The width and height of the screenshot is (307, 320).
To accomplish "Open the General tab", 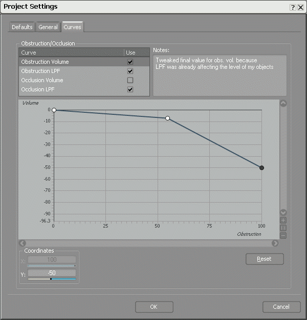I will pyautogui.click(x=48, y=27).
